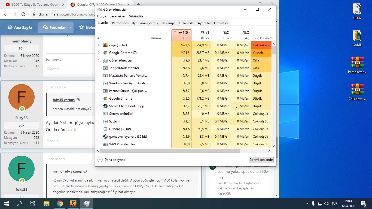The image size is (372, 209).
Task: Go back in Chrome browser
Action: (7, 14)
